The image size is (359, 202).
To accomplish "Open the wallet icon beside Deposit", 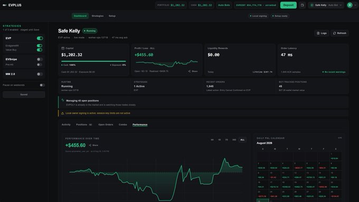I will [x=302, y=5].
